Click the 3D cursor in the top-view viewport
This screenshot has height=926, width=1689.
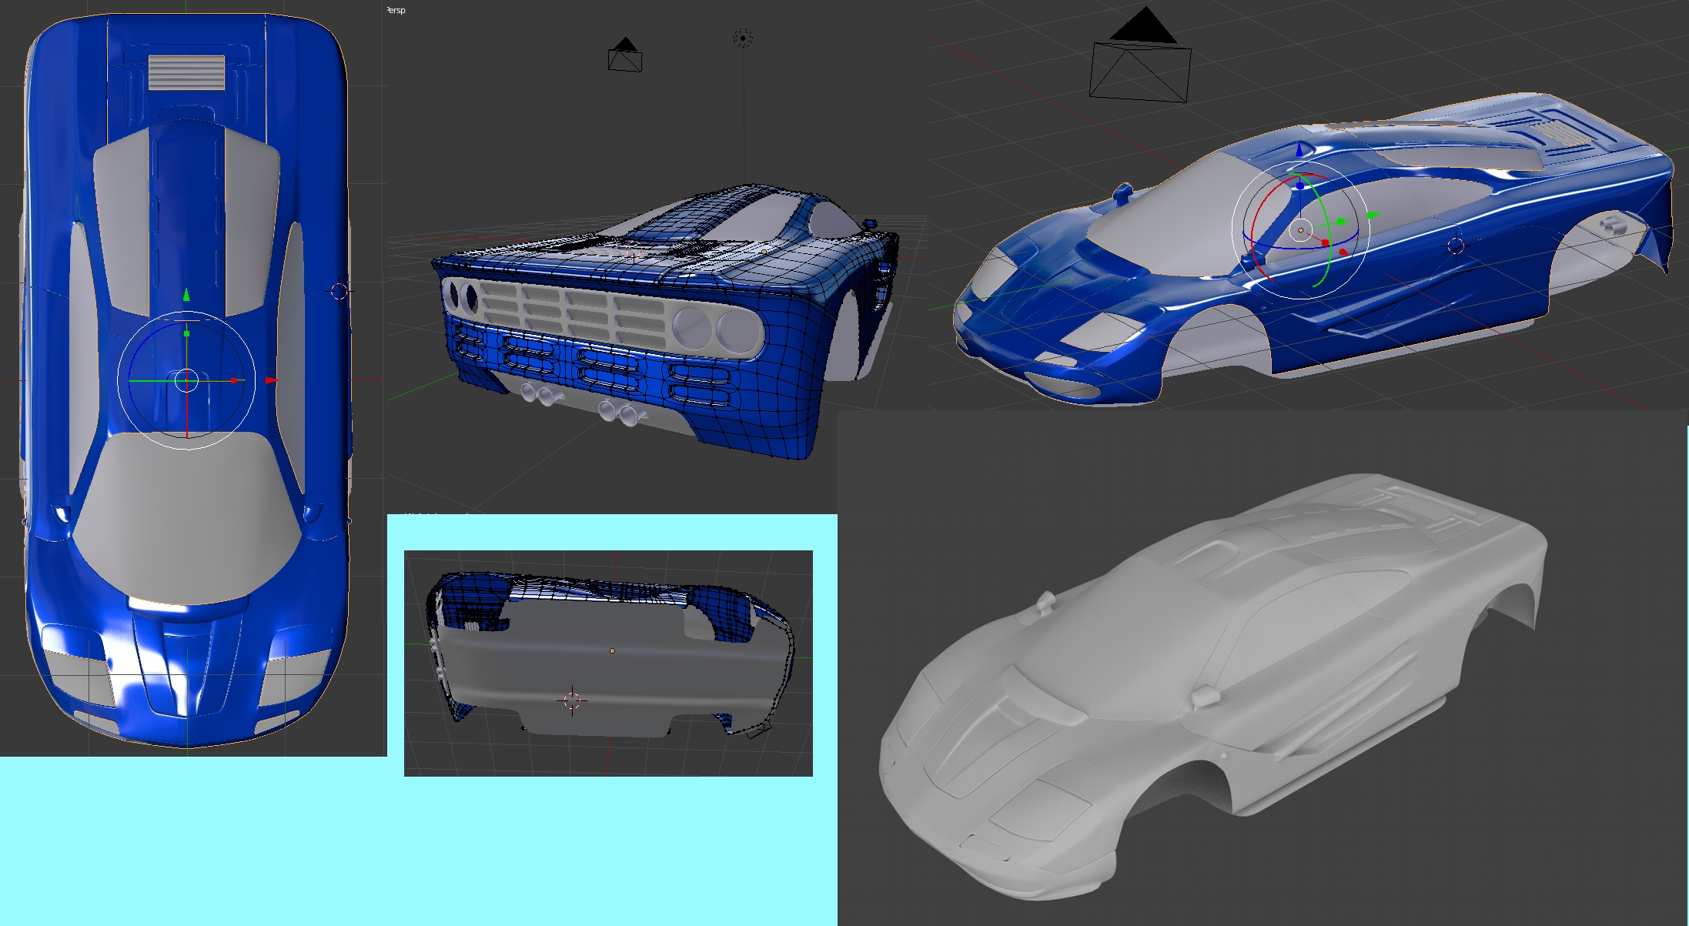339,290
